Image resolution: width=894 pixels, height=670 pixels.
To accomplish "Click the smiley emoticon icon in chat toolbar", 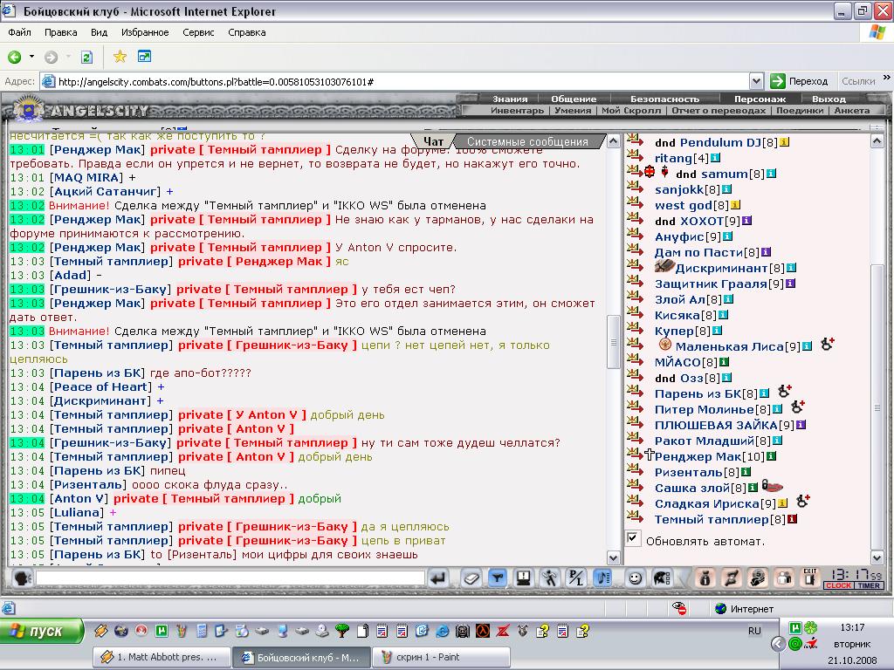I will [x=634, y=578].
